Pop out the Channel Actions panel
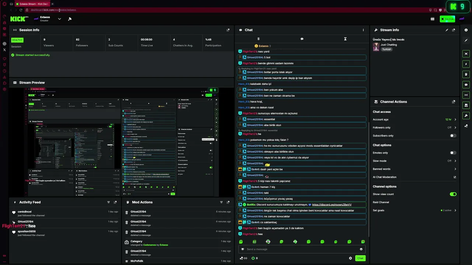 click(454, 102)
